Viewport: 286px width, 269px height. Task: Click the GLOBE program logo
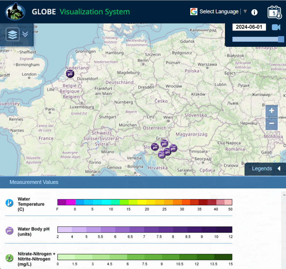15,12
